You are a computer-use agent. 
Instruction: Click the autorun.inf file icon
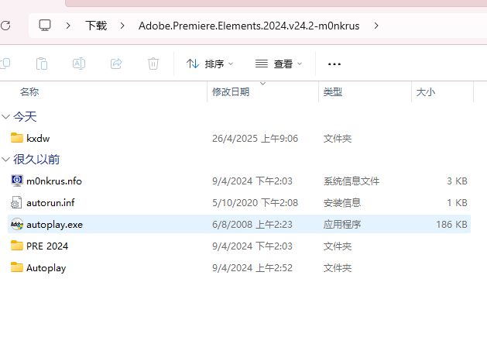tap(16, 202)
